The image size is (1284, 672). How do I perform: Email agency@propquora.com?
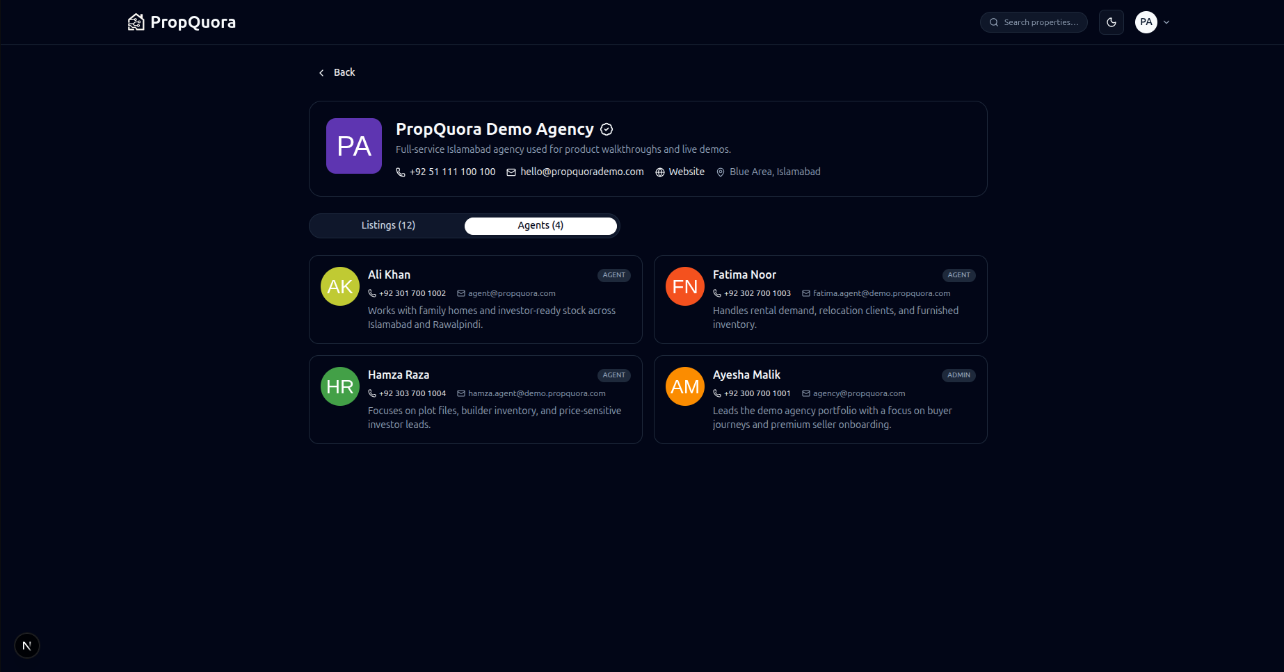[859, 393]
